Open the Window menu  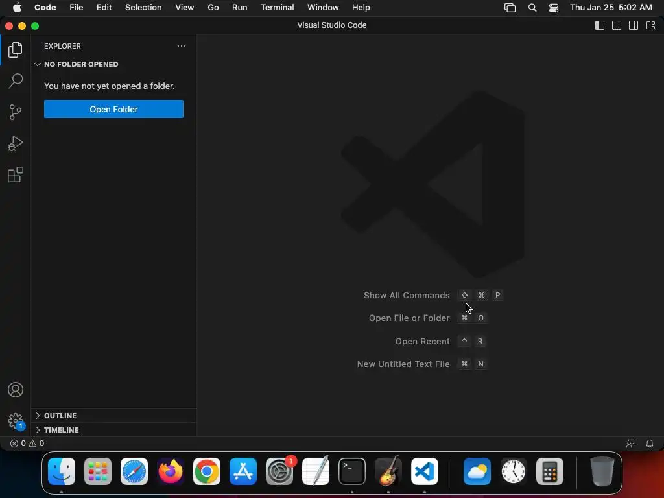pos(323,8)
